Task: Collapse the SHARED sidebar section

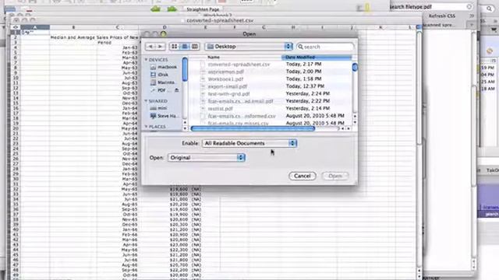Action: (146, 101)
